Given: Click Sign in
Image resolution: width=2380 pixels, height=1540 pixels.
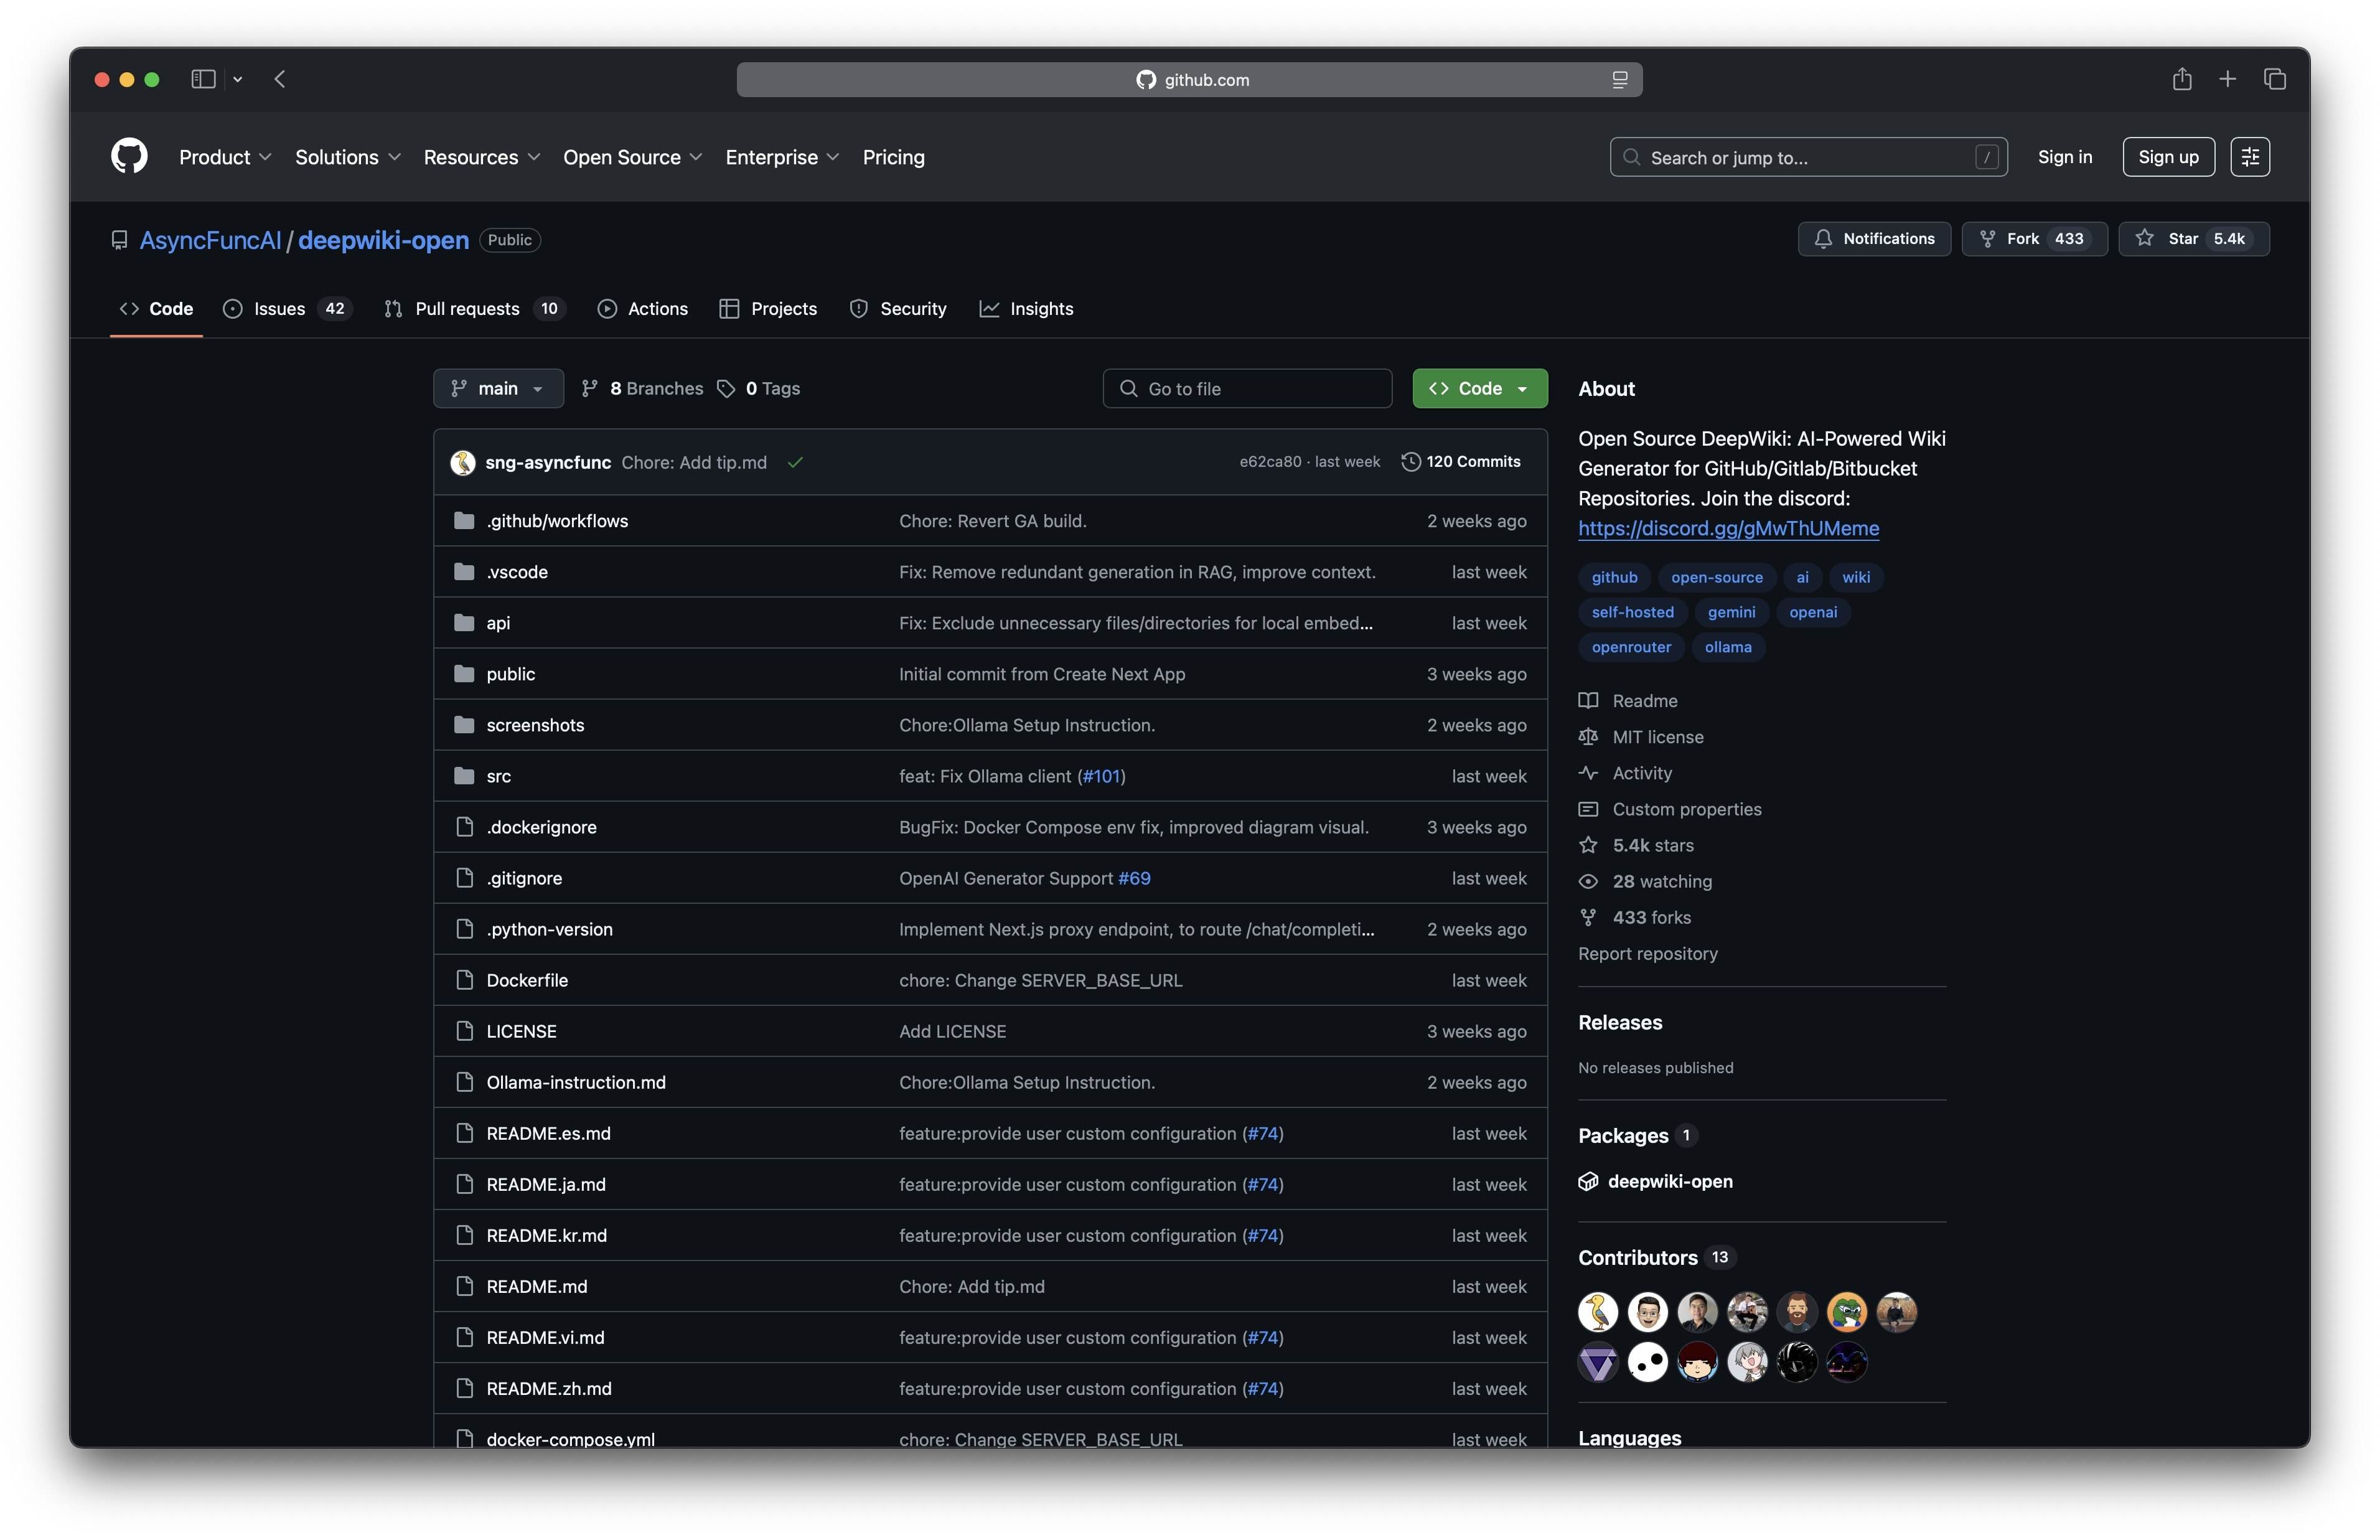Looking at the screenshot, I should [x=2064, y=157].
